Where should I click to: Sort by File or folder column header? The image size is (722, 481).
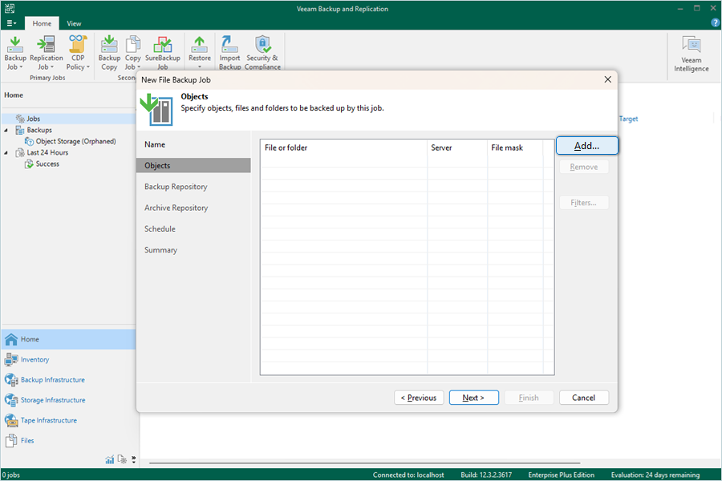(x=343, y=148)
